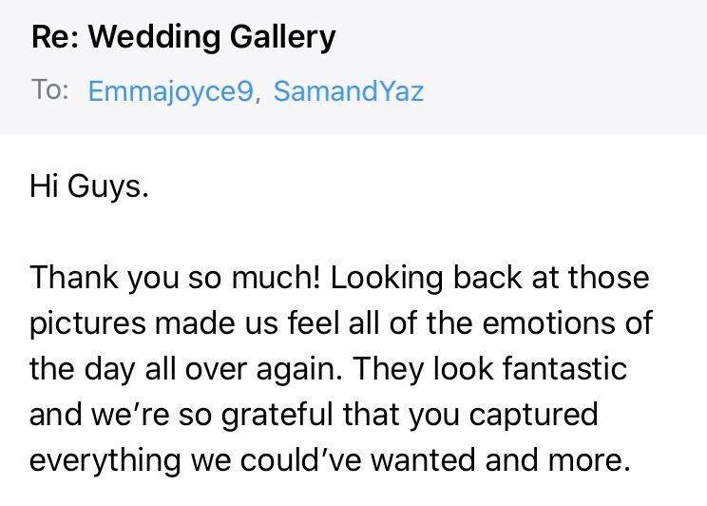Open the SamandYaz recipient contact
Screen dimensions: 707x506
click(349, 91)
